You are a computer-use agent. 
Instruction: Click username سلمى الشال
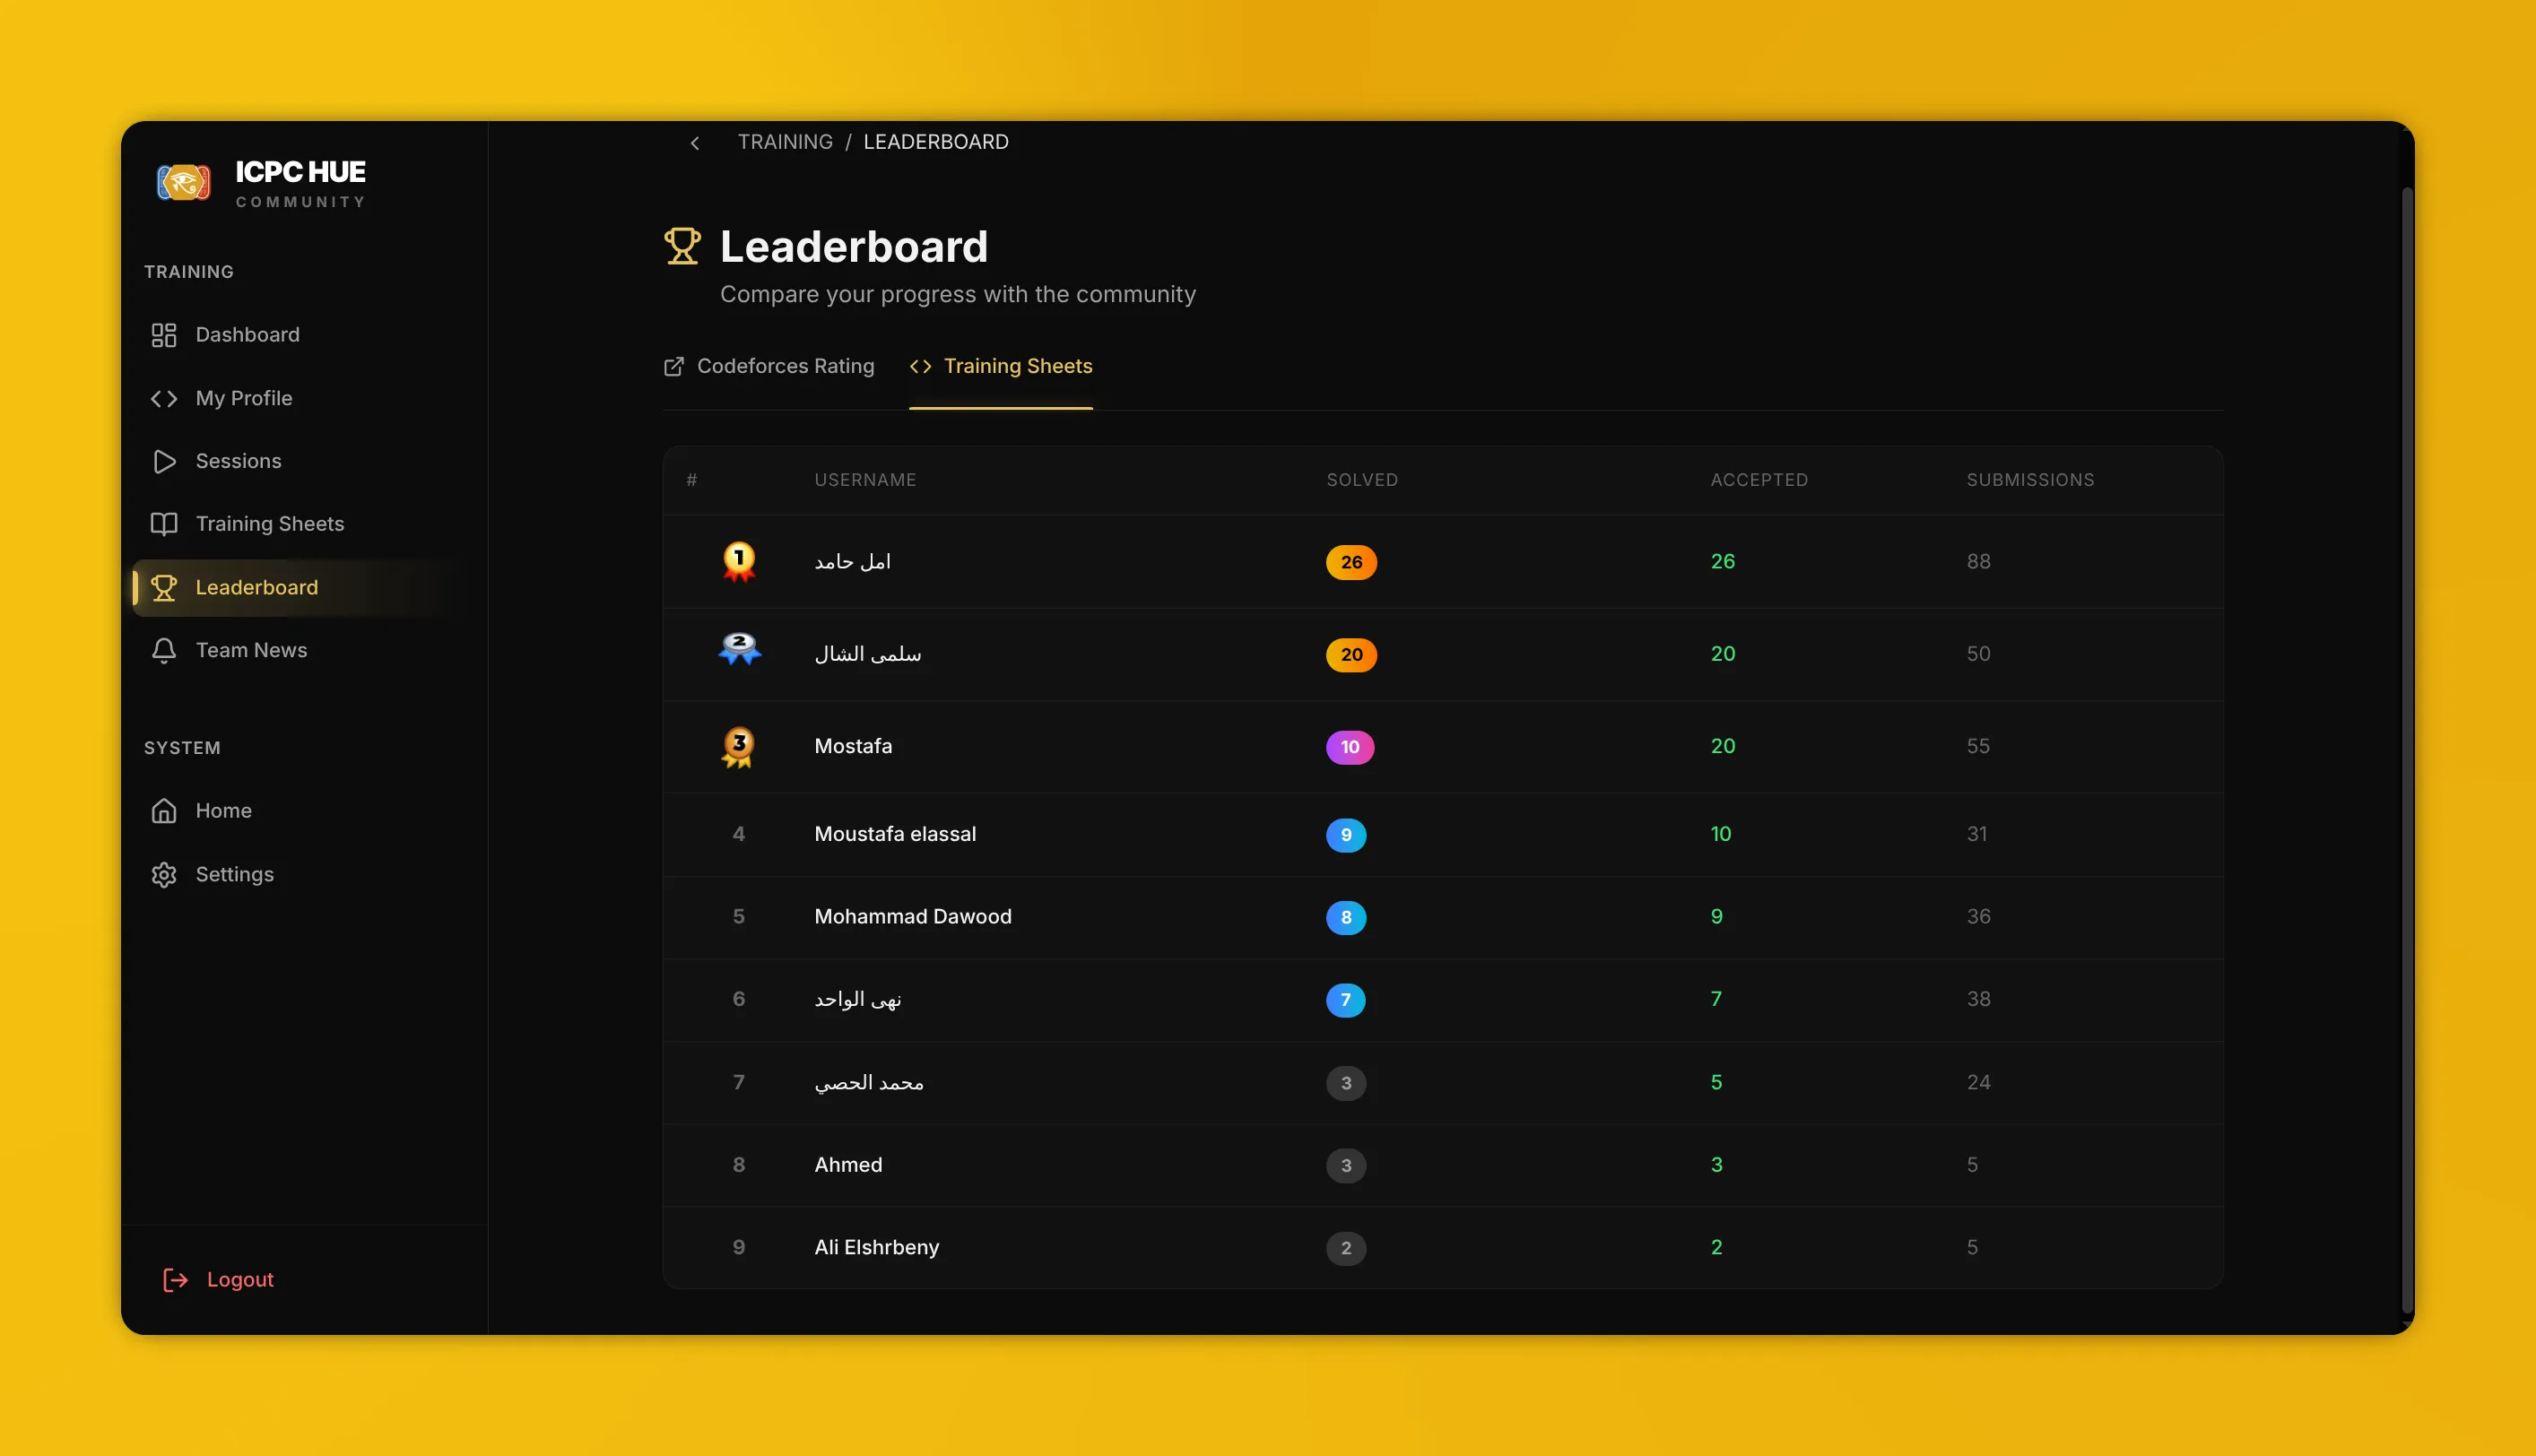868,654
